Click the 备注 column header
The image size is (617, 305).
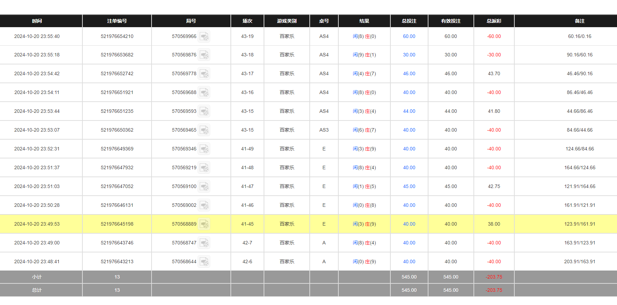point(579,21)
